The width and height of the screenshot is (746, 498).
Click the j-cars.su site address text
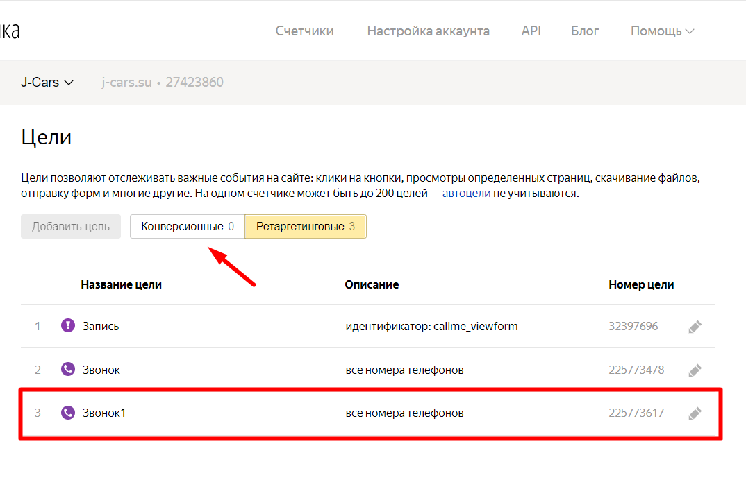[x=126, y=83]
